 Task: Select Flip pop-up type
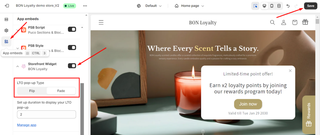click(32, 91)
